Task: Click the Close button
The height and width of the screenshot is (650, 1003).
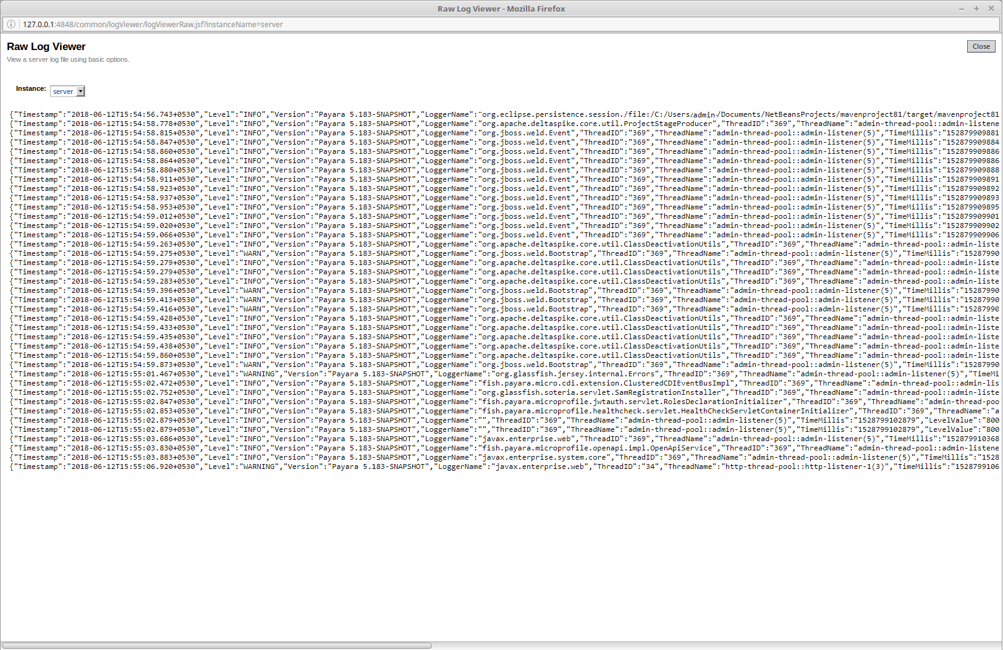Action: (981, 46)
